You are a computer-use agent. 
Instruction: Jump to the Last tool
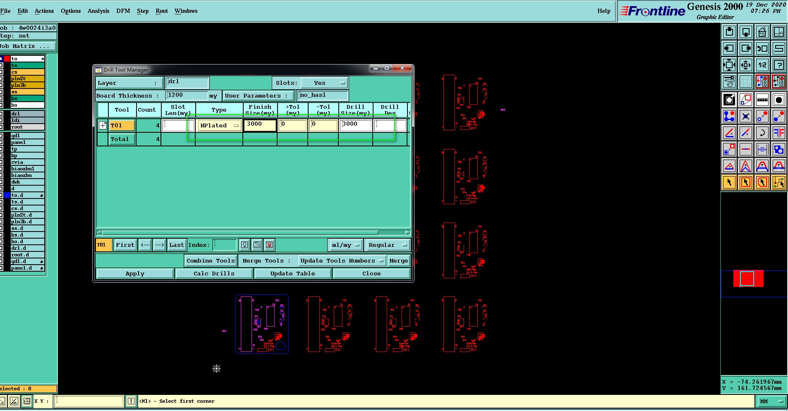pos(177,245)
